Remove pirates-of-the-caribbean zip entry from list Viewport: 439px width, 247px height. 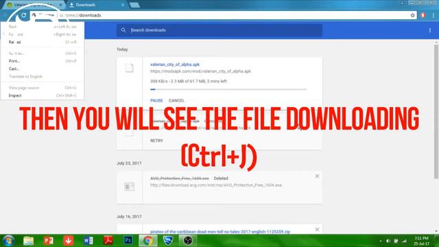point(317,229)
